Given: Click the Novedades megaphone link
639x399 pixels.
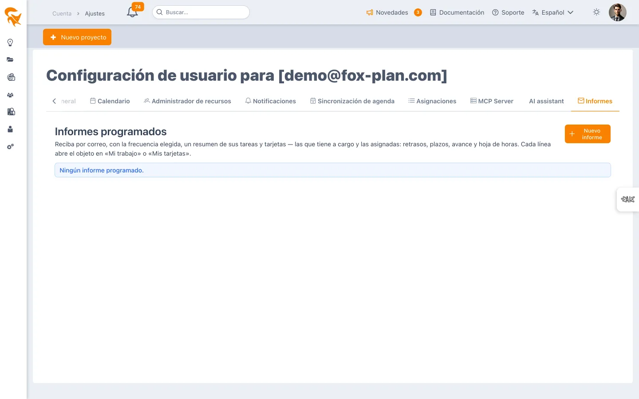Looking at the screenshot, I should [x=387, y=12].
